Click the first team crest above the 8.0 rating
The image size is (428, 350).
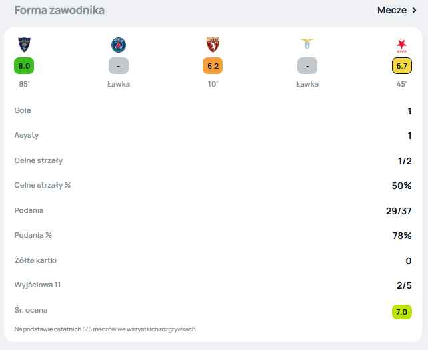point(24,45)
